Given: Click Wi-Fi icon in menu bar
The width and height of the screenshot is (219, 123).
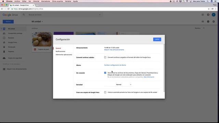Looking at the screenshot, I should pyautogui.click(x=187, y=1).
